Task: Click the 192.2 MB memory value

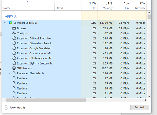Action: point(107,68)
